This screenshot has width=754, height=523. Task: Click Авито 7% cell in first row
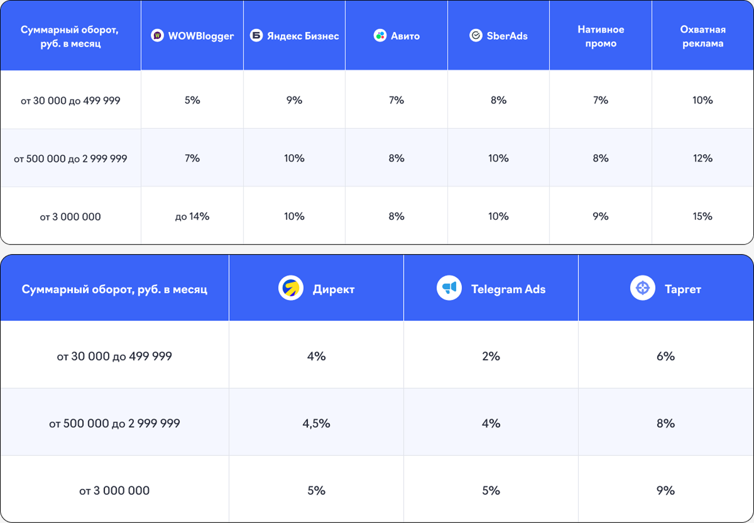coord(397,100)
